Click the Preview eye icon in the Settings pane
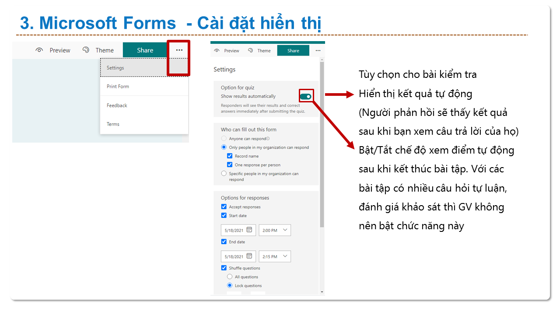The image size is (560, 315). 217,51
